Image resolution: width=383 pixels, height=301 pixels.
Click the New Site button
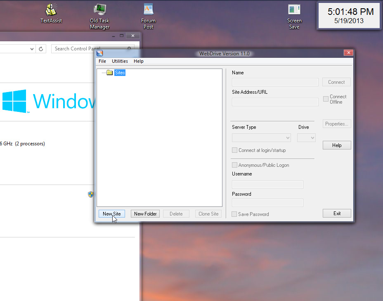(x=111, y=214)
